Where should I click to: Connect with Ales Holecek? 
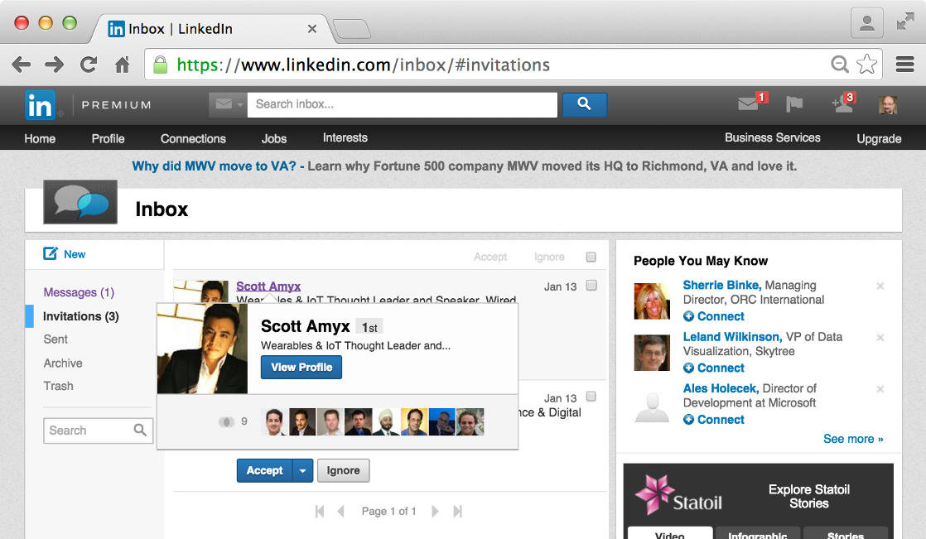(713, 420)
